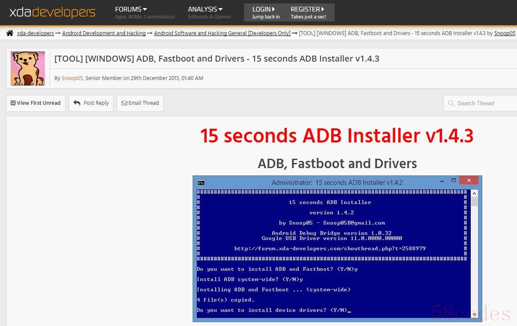517x326 pixels.
Task: Open Snoop05 author profile link
Action: [x=72, y=78]
